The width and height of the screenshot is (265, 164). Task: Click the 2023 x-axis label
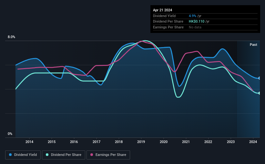pos(231,142)
